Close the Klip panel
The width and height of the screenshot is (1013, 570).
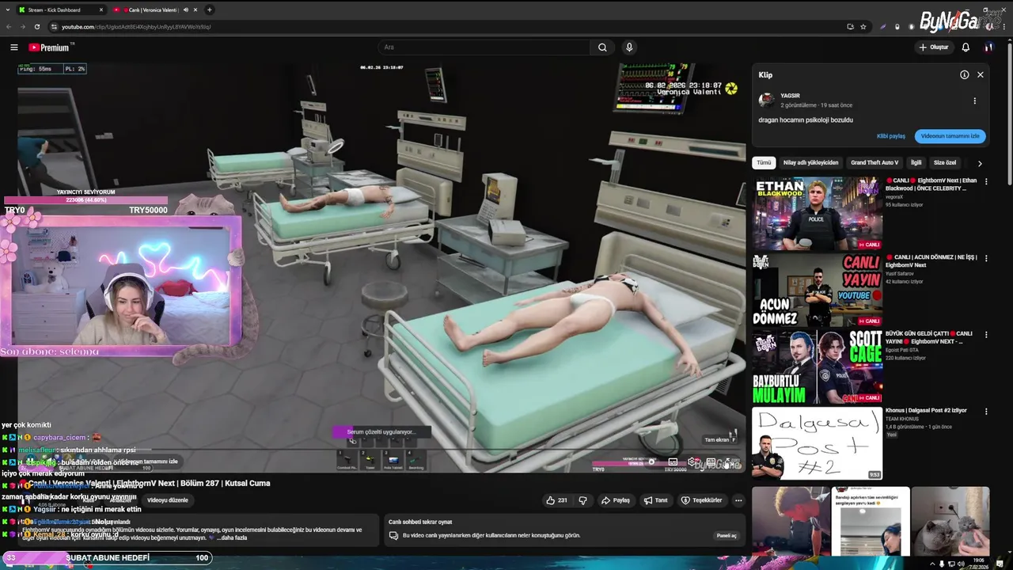(980, 74)
